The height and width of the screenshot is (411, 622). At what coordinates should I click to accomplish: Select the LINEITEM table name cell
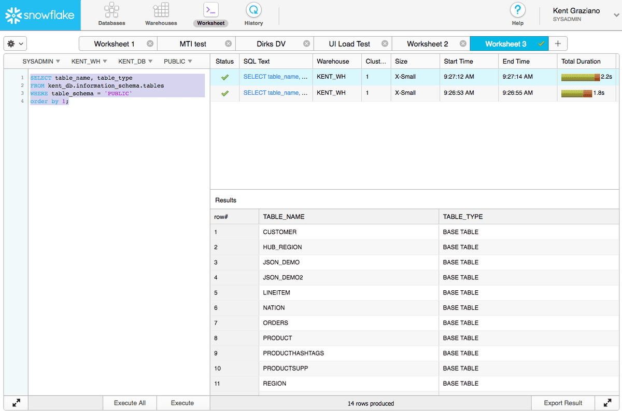(349, 292)
